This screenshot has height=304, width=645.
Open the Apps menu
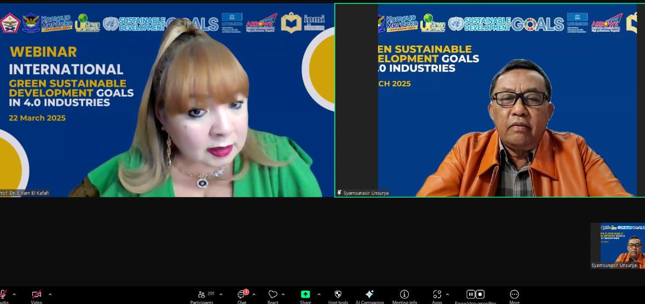coord(437,295)
